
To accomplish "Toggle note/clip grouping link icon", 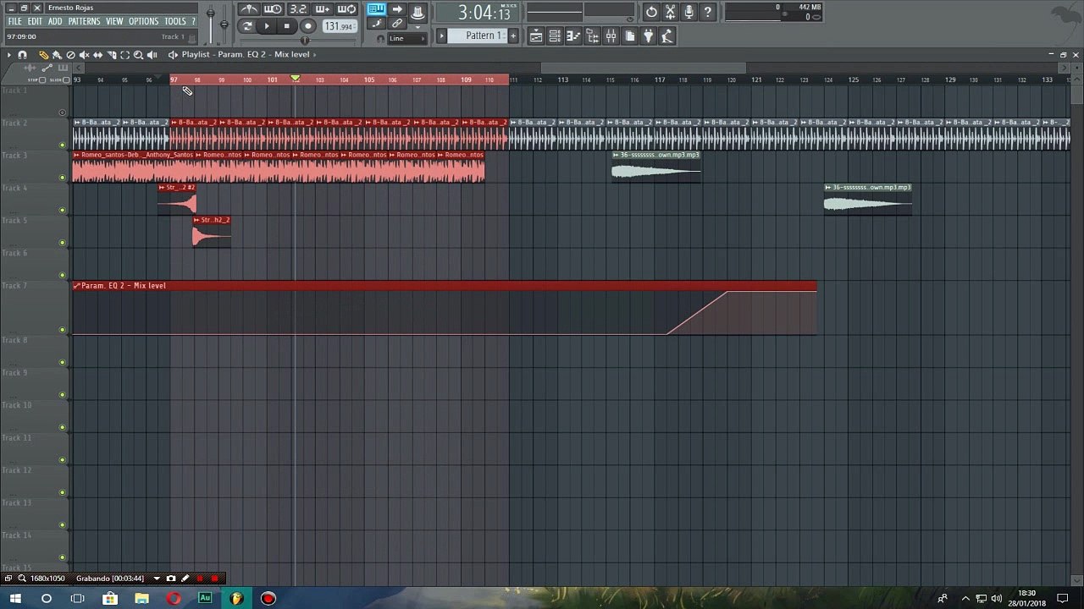I will point(397,24).
